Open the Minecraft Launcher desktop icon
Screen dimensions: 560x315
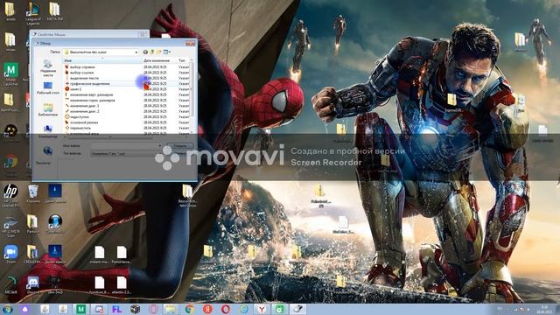click(10, 74)
